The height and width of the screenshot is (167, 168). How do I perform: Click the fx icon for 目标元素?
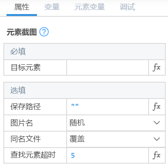coord(157,68)
